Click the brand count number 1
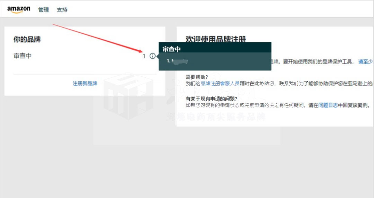Viewport: 374px width, 198px height. (x=144, y=56)
